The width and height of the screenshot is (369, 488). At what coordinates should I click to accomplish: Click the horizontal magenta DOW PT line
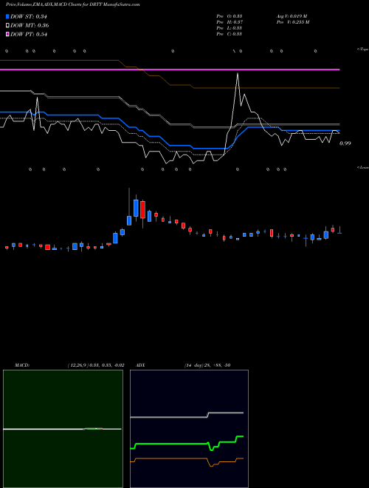170,70
